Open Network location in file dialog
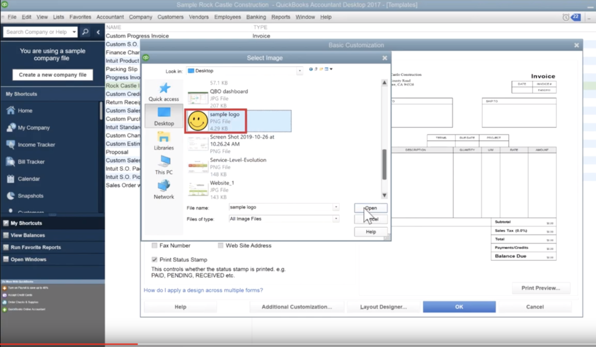The width and height of the screenshot is (596, 347). pyautogui.click(x=164, y=190)
